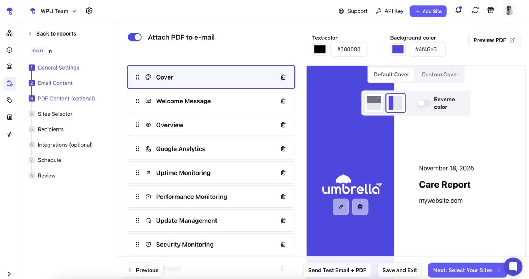
Task: Switch to the Custom Cover tab
Action: 440,75
